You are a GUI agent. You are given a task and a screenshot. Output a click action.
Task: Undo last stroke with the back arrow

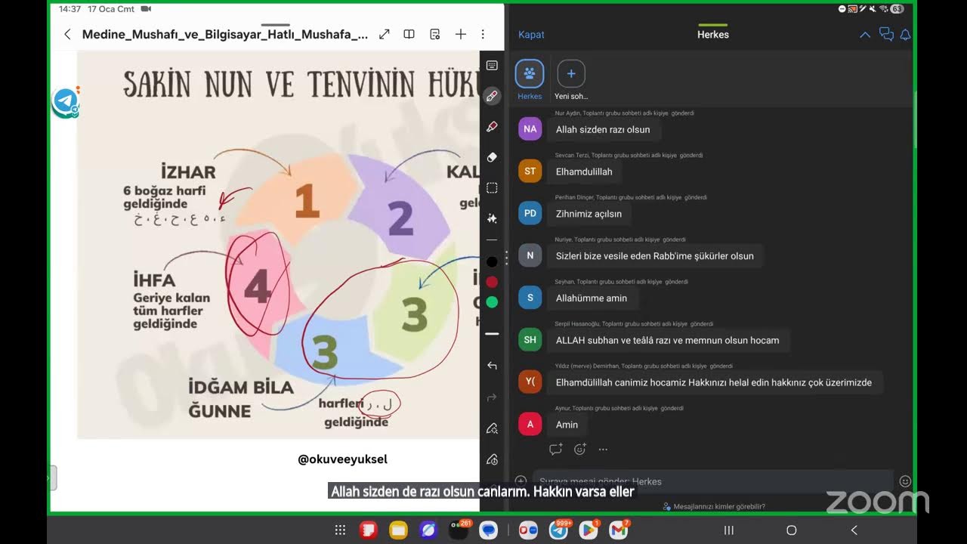coord(492,366)
